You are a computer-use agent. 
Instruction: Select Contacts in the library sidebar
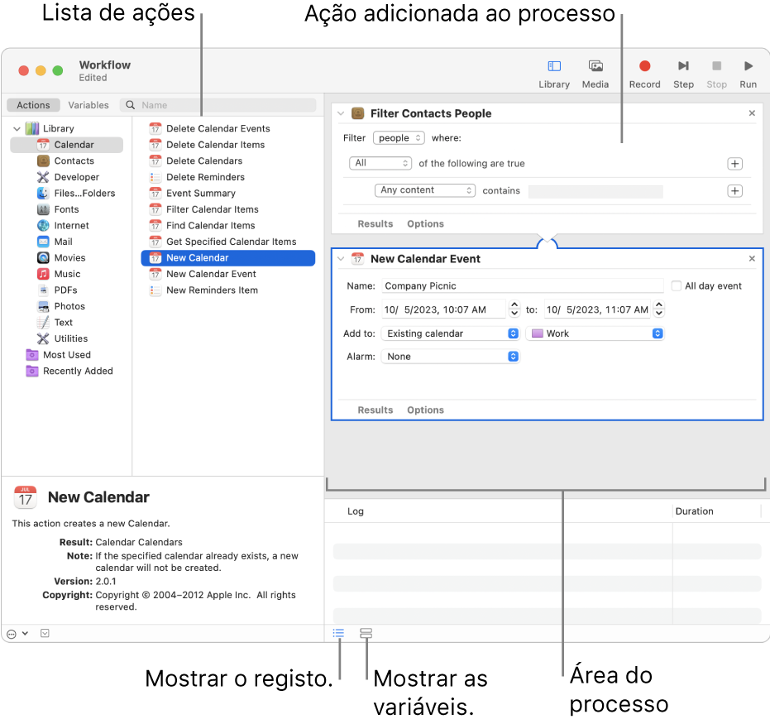tap(67, 161)
